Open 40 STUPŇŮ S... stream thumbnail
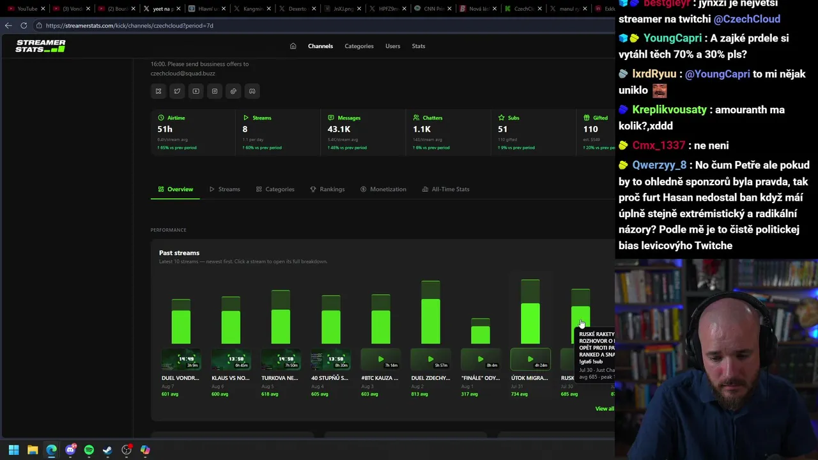The image size is (818, 460). (330, 360)
